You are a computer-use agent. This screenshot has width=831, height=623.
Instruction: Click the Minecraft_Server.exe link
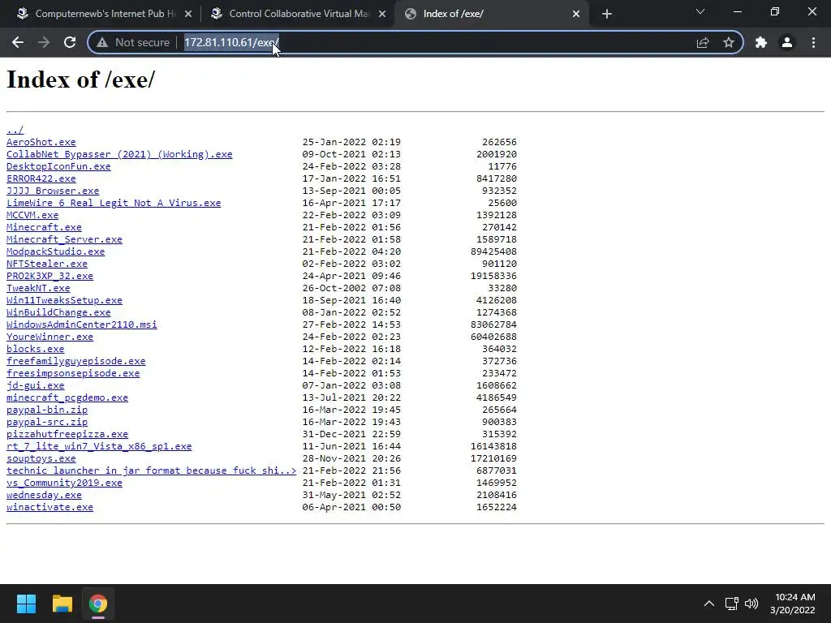pyautogui.click(x=64, y=239)
